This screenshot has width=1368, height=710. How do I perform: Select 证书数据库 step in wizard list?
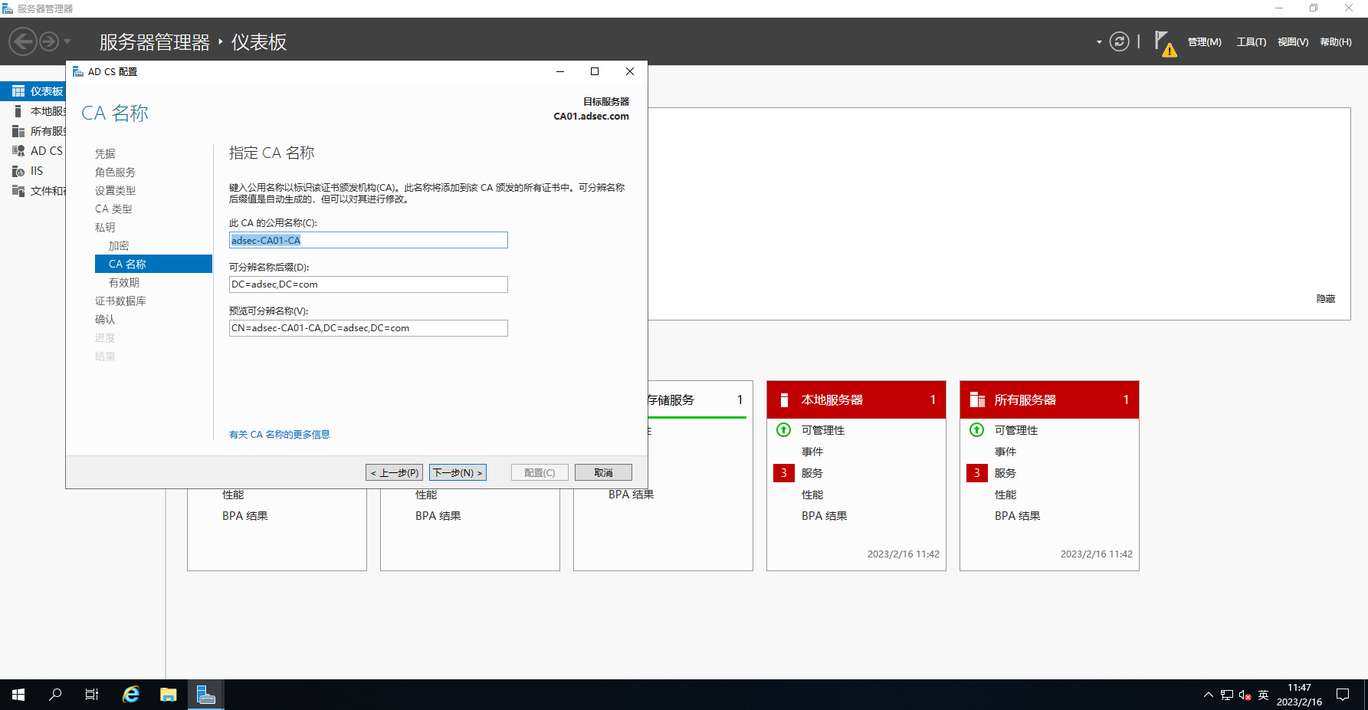(120, 301)
